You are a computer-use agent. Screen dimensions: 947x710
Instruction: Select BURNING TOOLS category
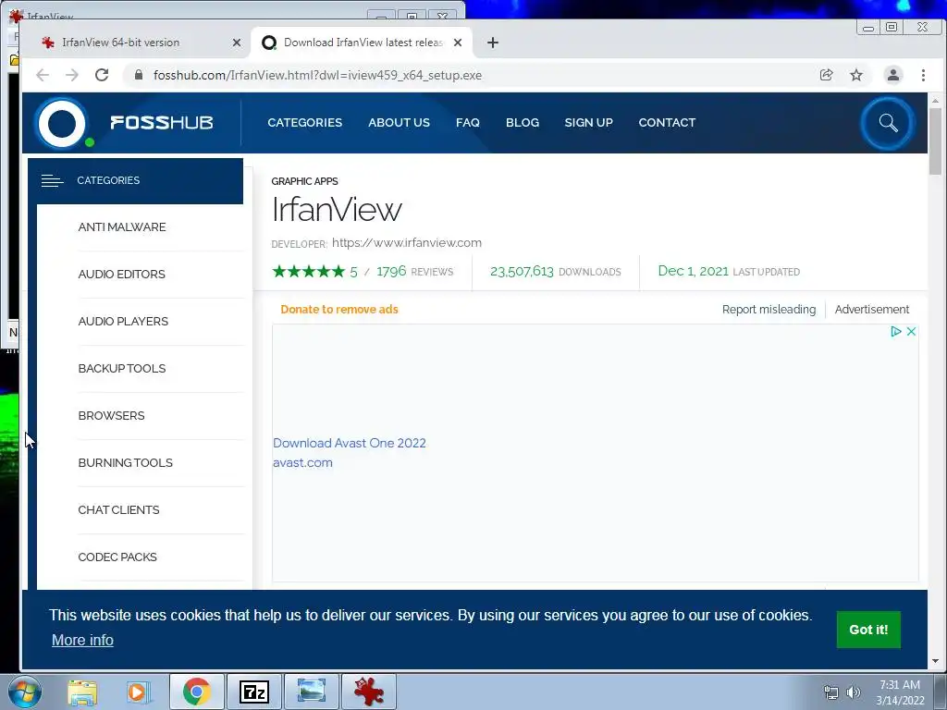125,462
